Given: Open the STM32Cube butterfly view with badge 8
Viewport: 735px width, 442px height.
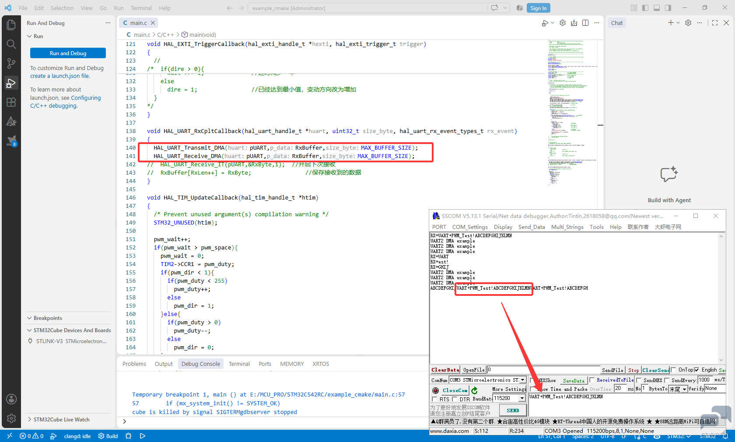Looking at the screenshot, I should [11, 140].
